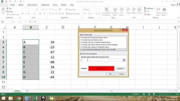180x101 pixels.
Task: Toggle Underline formatting
Action: pos(28,13)
